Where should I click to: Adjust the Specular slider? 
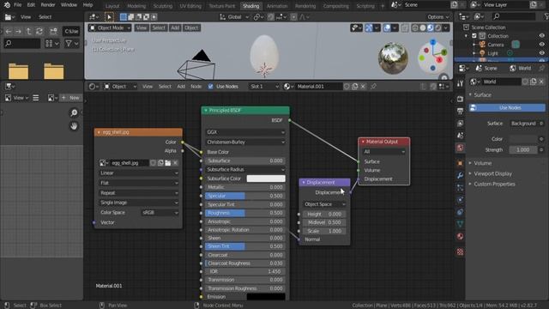click(x=245, y=196)
